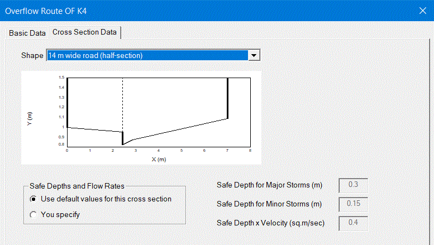Click the 'Safe Depth for Minor Storms (m)' label
Image resolution: width=434 pixels, height=245 pixels.
tap(269, 204)
